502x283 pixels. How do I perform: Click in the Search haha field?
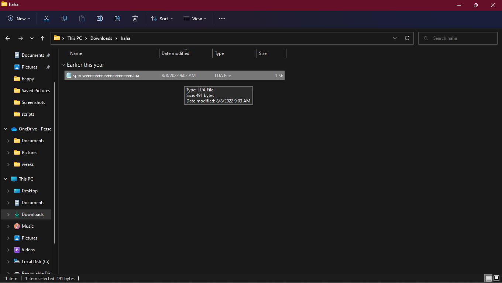pyautogui.click(x=458, y=38)
